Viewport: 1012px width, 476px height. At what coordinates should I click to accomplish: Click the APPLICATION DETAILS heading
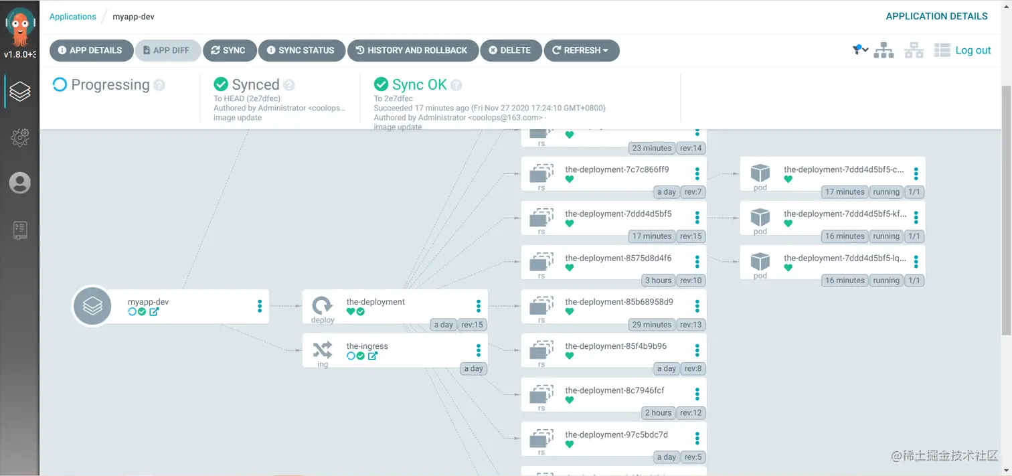[x=936, y=16]
